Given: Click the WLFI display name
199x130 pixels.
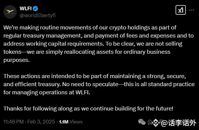Looking at the screenshot, I should click(26, 8).
